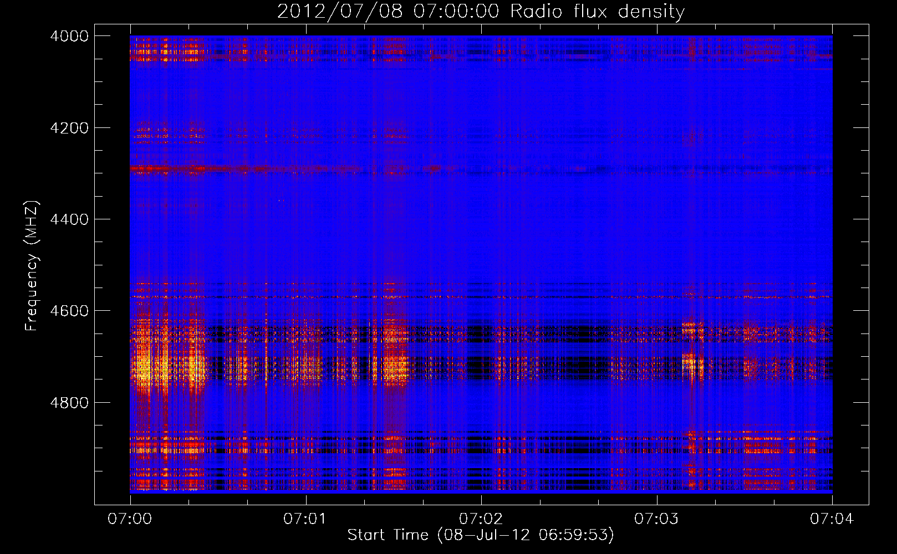Click the 4200 frequency axis label
This screenshot has height=554, width=897.
point(69,128)
